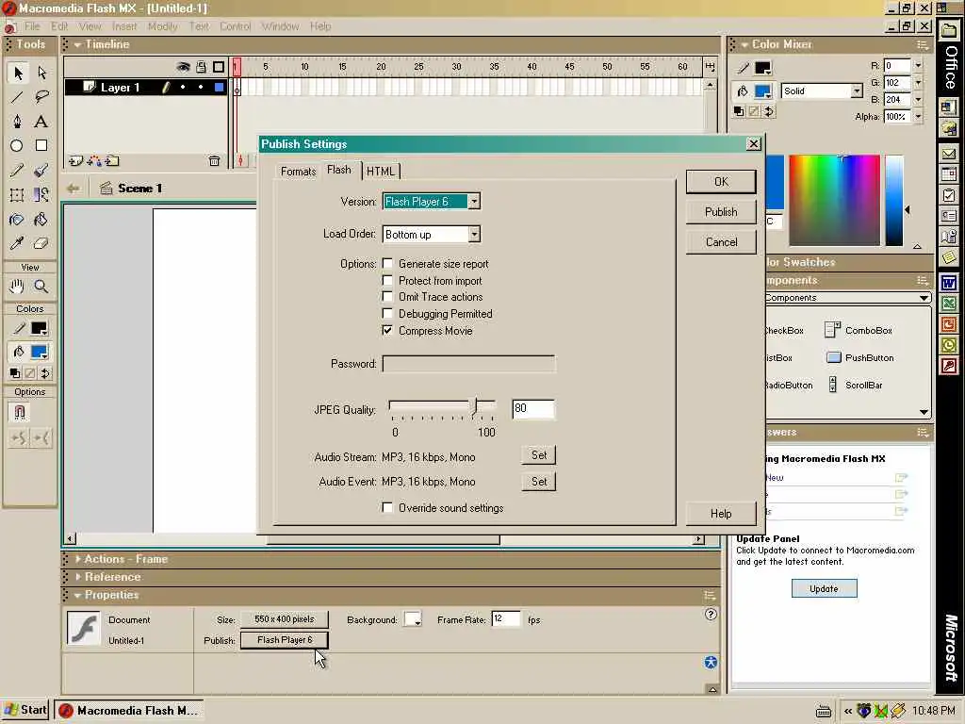Select the Brush tool

pyautogui.click(x=41, y=170)
